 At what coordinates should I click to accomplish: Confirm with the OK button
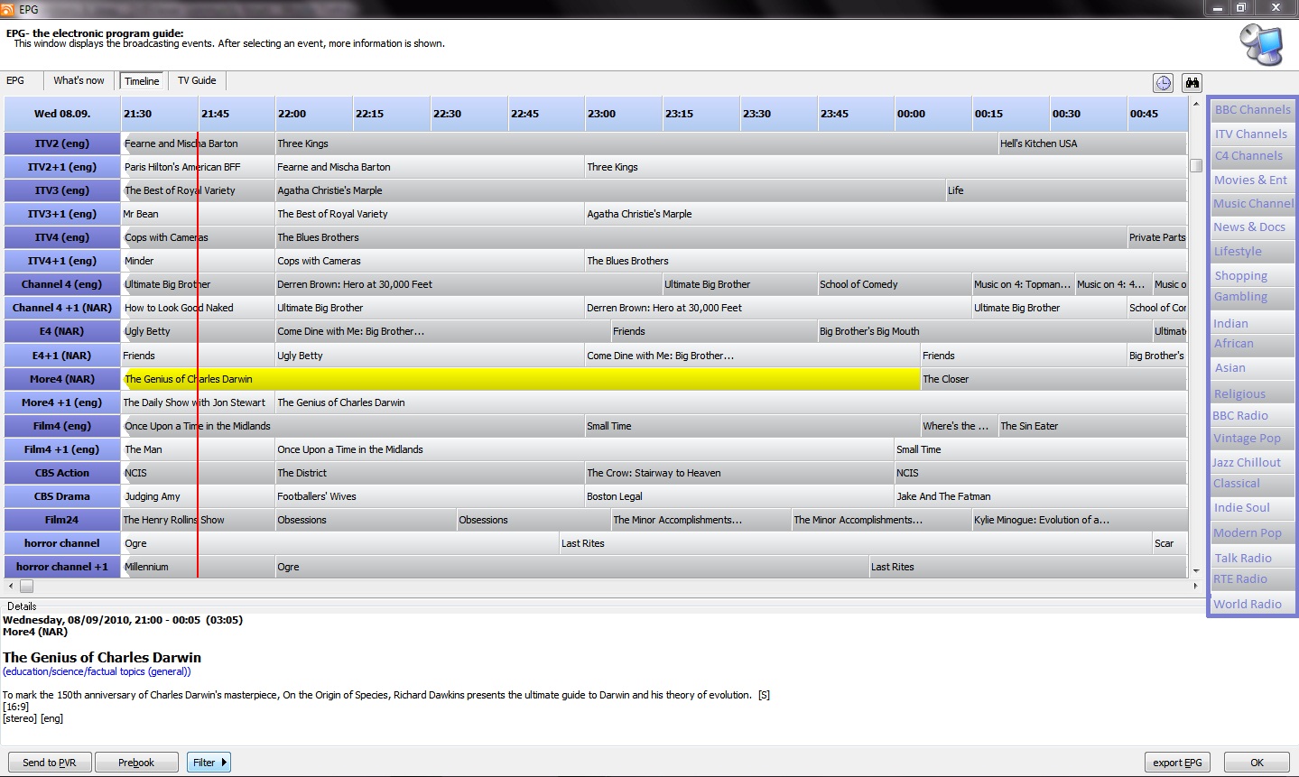[1257, 763]
